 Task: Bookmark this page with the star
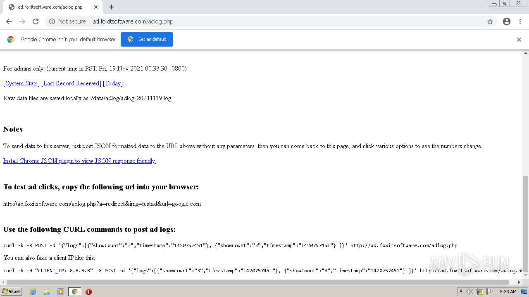point(490,21)
